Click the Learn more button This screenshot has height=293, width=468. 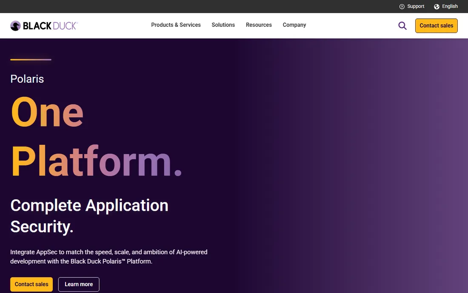79,284
